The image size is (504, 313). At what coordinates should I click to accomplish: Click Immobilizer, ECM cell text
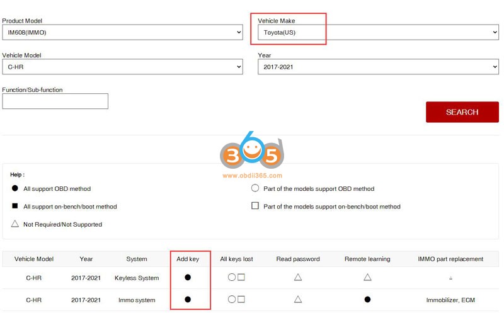click(x=450, y=300)
